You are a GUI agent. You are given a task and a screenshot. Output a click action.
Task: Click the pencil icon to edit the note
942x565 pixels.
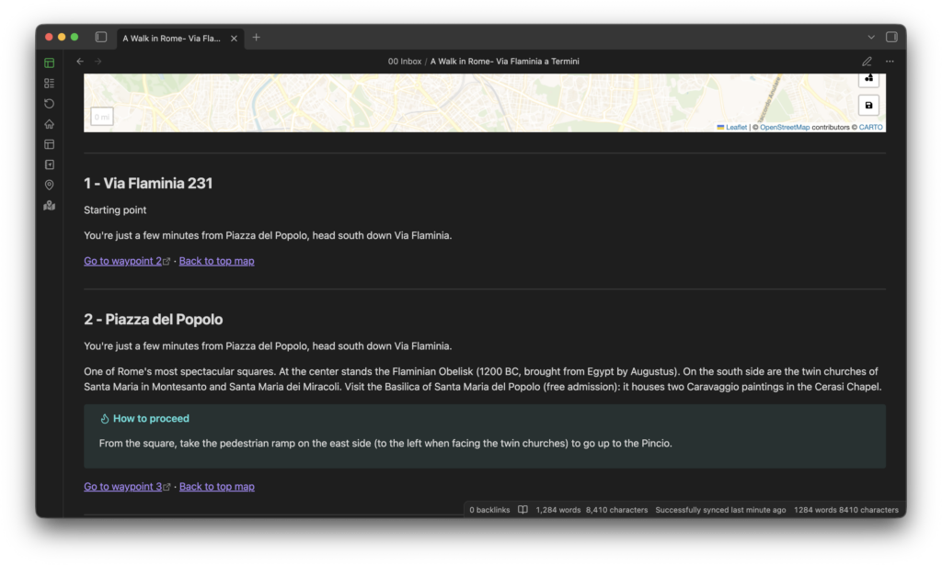pyautogui.click(x=867, y=62)
